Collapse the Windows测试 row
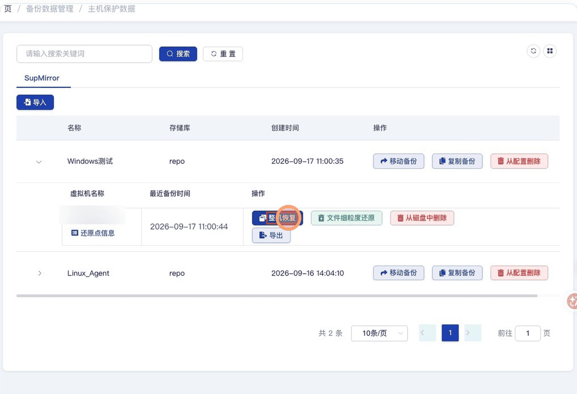Screen dimensions: 577x394 pyautogui.click(x=39, y=161)
